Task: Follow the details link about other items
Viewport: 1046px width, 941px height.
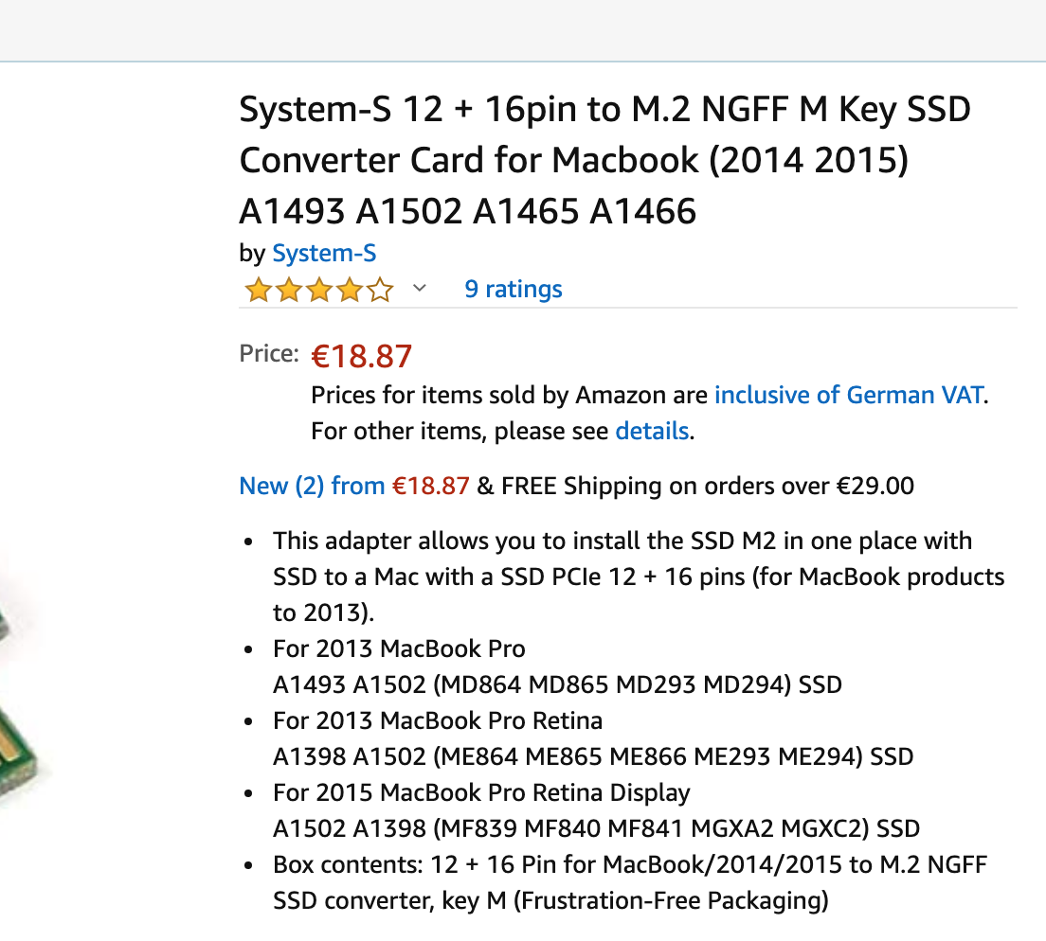Action: (652, 431)
